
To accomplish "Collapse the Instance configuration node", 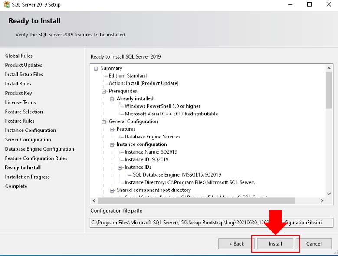I will coord(112,145).
